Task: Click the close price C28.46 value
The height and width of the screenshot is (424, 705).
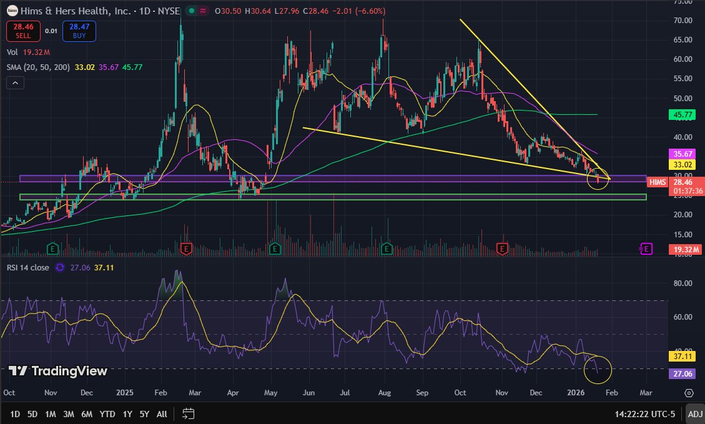Action: tap(315, 11)
